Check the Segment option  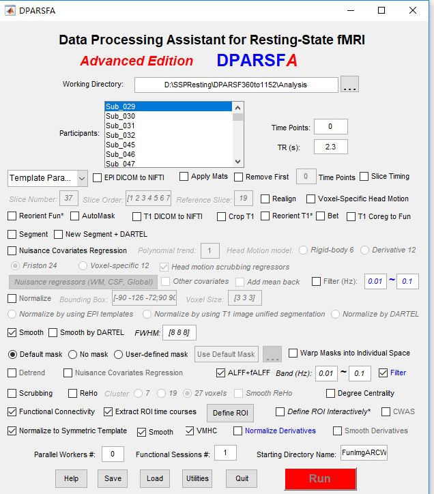coord(12,234)
